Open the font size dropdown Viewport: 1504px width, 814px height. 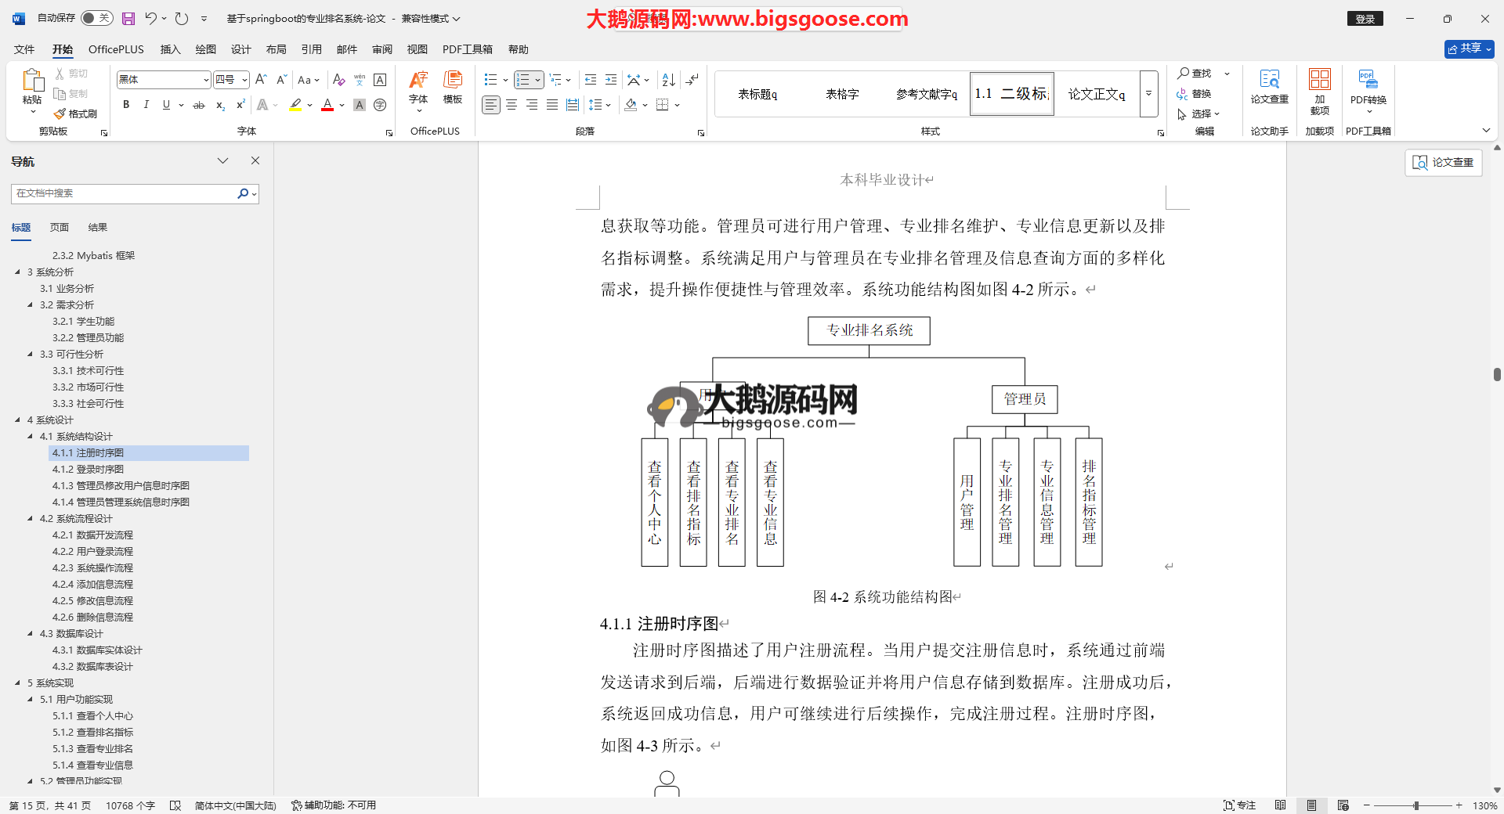pos(244,80)
